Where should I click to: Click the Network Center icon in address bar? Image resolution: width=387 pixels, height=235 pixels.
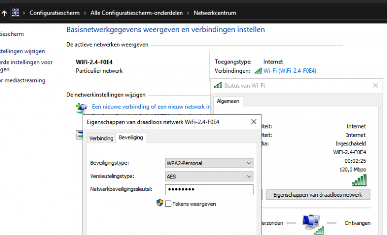(15, 13)
